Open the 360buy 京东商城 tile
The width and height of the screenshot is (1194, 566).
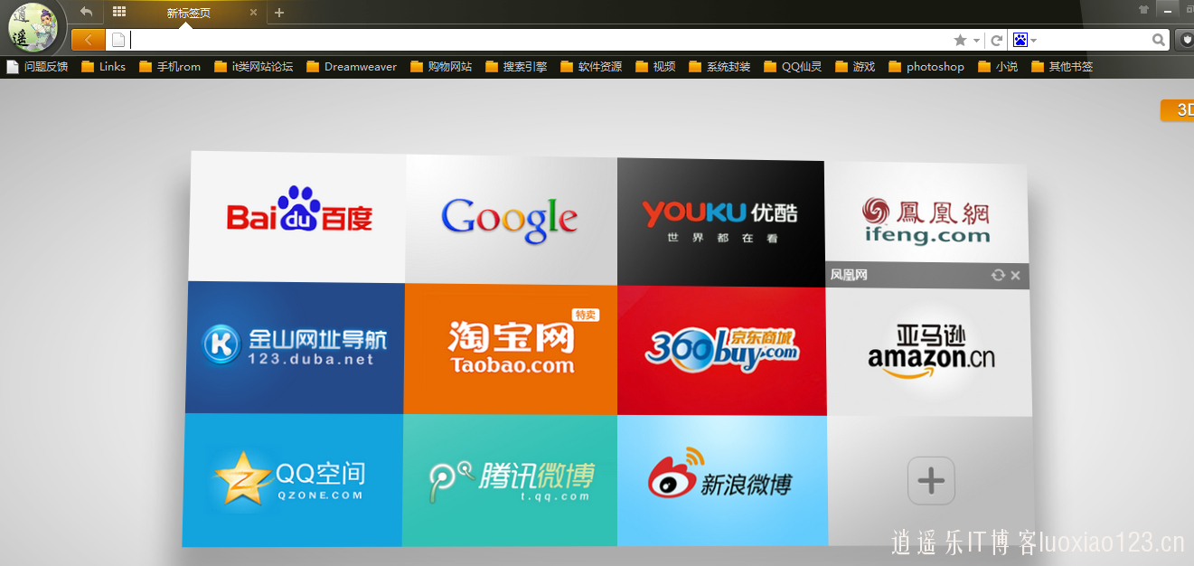click(x=721, y=351)
